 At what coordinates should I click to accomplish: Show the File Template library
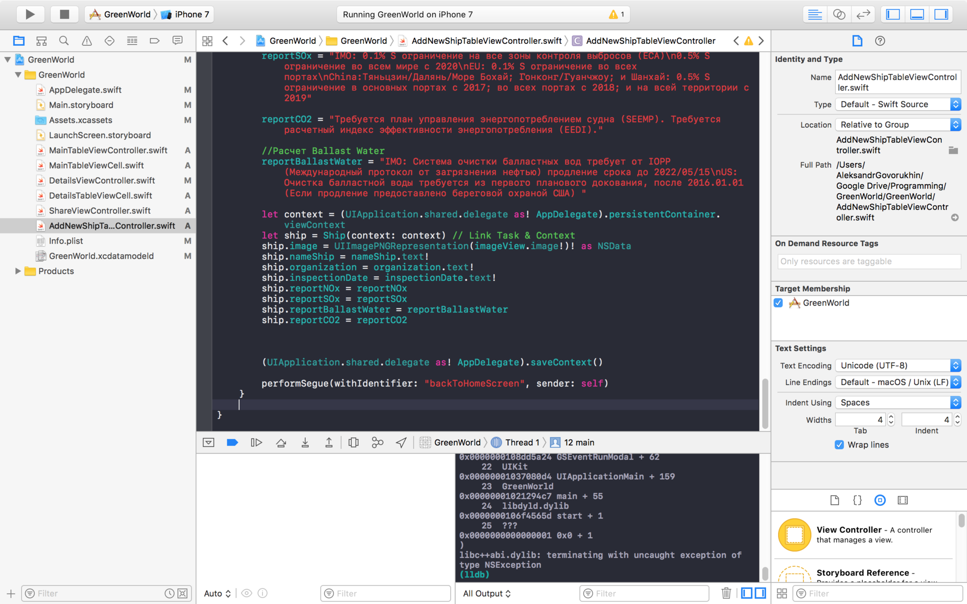(x=835, y=500)
